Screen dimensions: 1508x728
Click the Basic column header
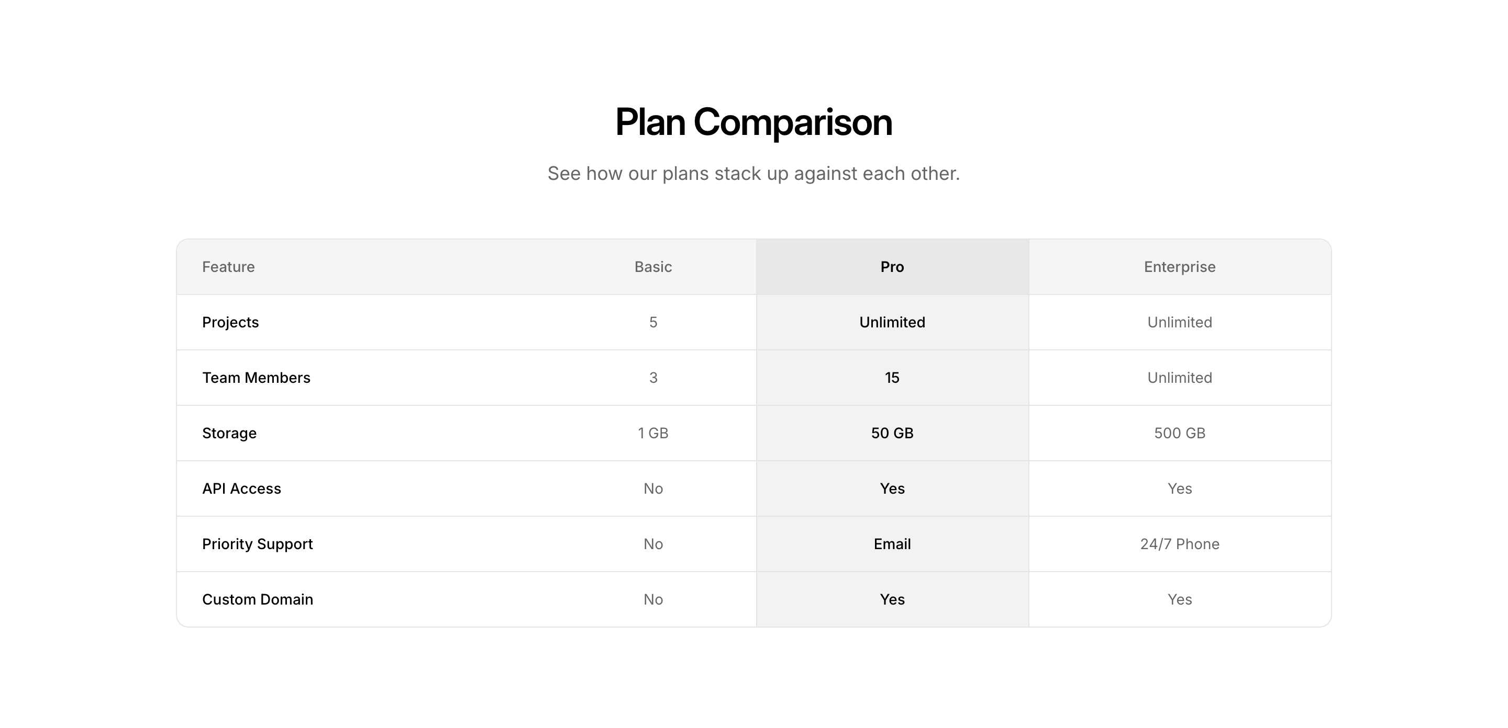click(x=653, y=267)
